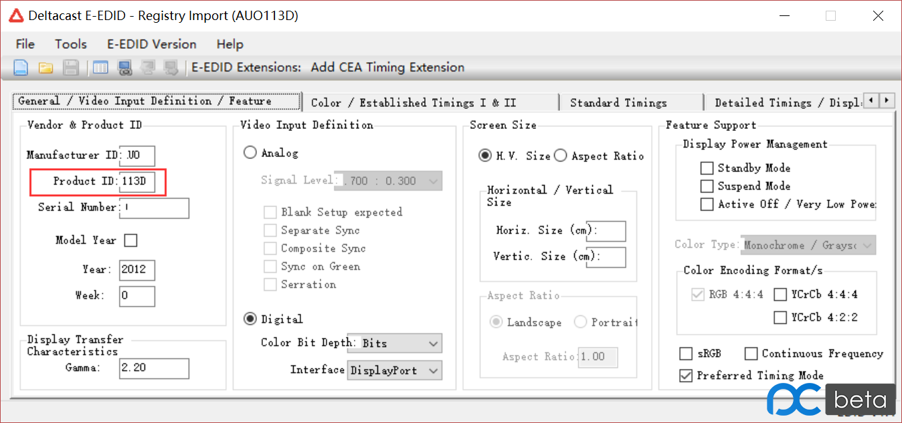
Task: Open the E-EDID Version menu
Action: click(x=152, y=44)
